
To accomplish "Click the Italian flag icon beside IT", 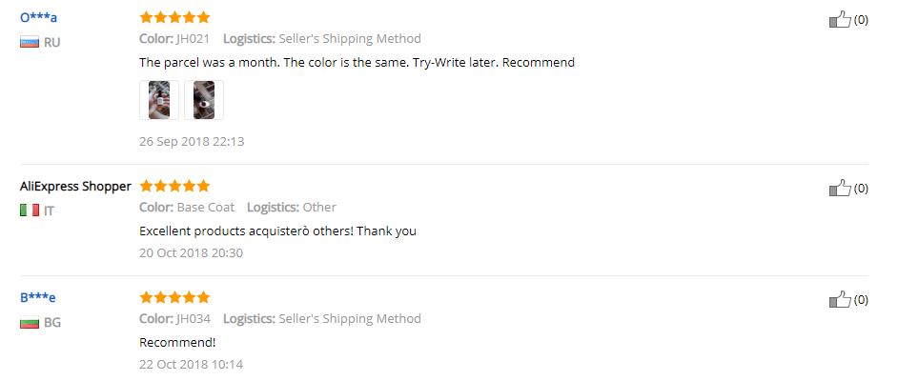I will (x=30, y=211).
